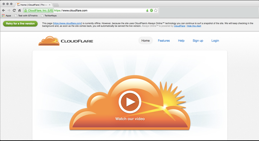Open the Features navigation item
The image size is (259, 141).
click(x=164, y=41)
